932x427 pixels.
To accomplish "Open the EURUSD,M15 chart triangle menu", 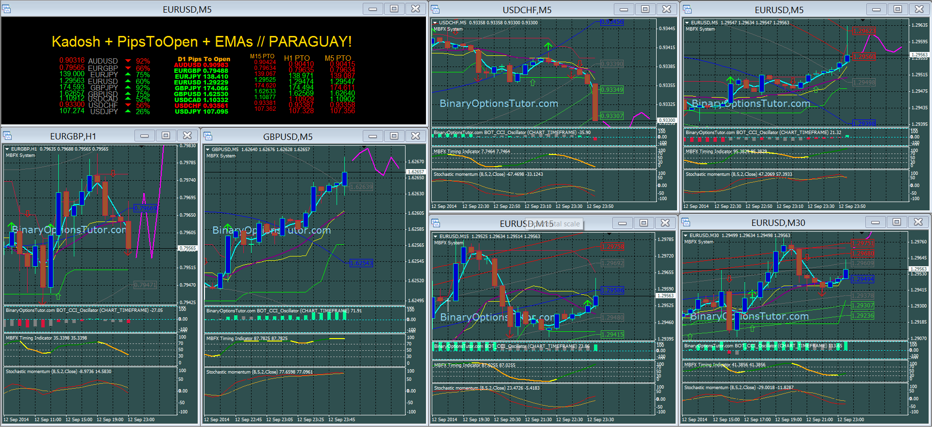I will [x=435, y=237].
